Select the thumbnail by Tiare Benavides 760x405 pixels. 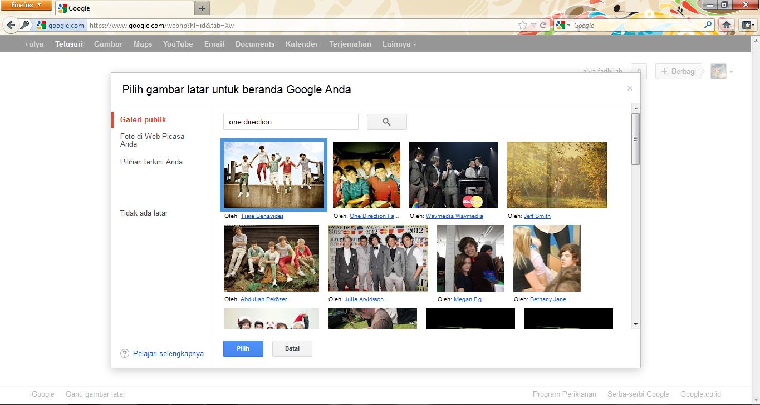point(274,175)
